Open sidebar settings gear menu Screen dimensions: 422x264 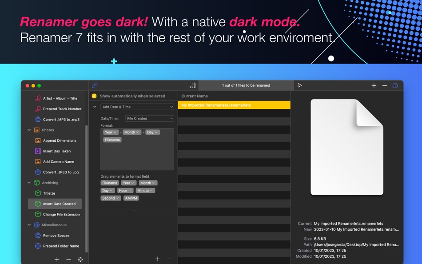tap(80, 260)
